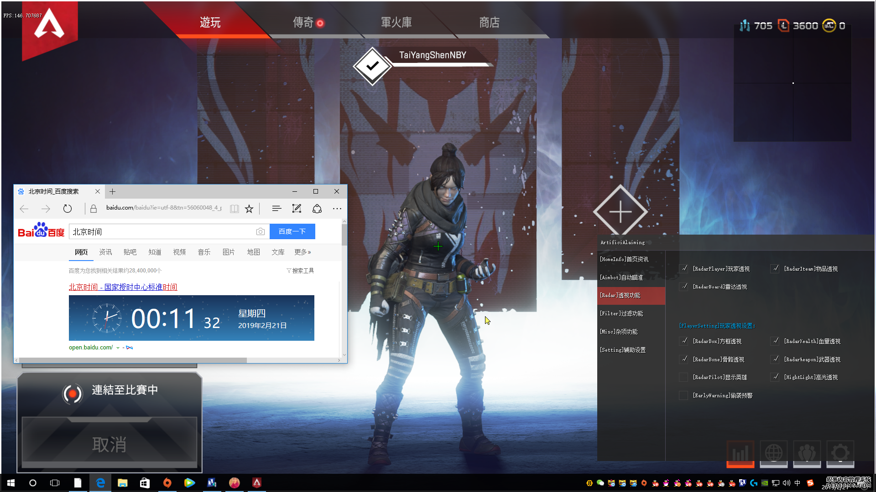
Task: Click the Edge web note pen icon
Action: click(297, 209)
